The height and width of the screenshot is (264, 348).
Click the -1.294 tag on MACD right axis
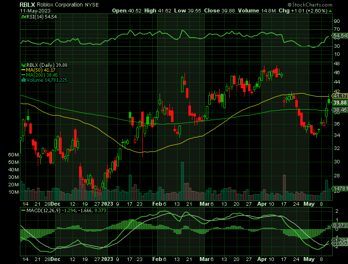pos(340,240)
